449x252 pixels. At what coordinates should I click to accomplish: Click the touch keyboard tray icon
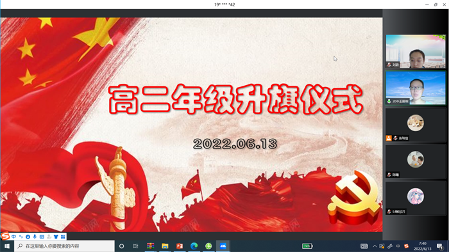pyautogui.click(x=364, y=246)
